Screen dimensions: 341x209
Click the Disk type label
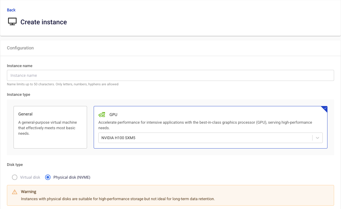(x=15, y=165)
